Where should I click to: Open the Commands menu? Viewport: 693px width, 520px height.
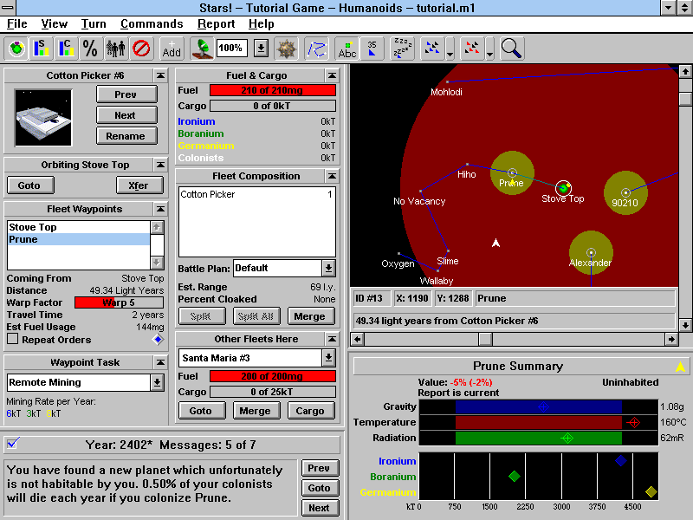coord(152,24)
